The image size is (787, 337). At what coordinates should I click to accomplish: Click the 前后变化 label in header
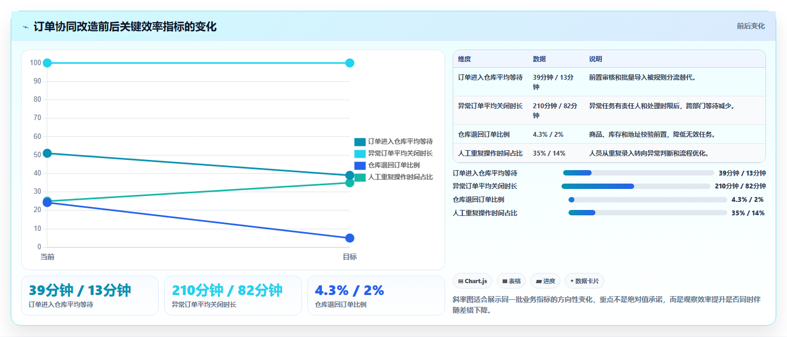tap(750, 26)
